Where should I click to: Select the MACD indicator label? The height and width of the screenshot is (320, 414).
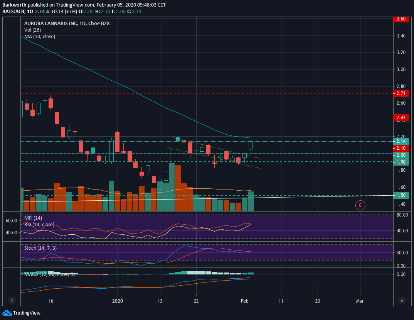point(49,274)
